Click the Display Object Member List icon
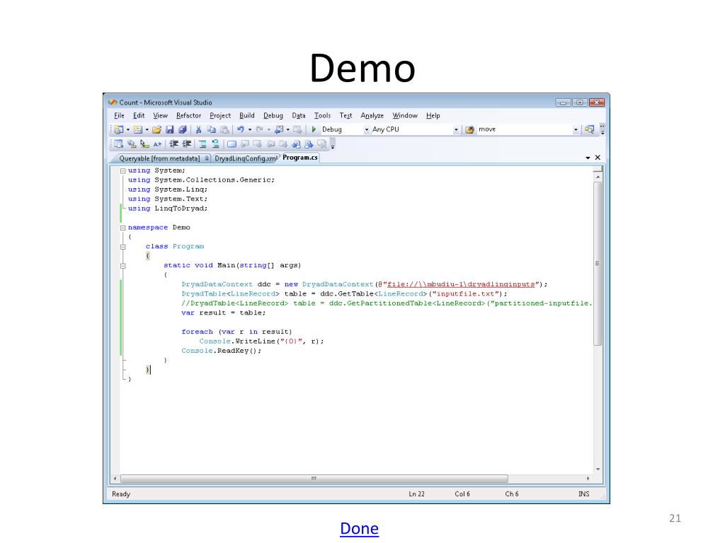725x543 pixels. coord(118,144)
